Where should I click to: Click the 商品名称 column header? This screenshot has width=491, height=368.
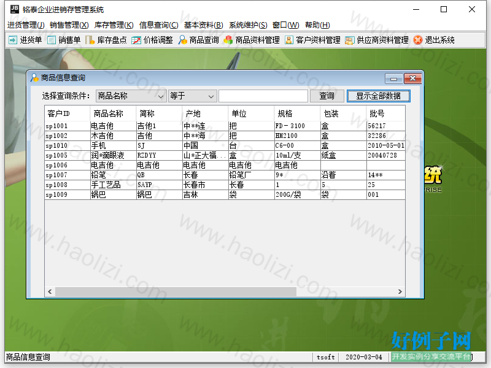tap(114, 113)
